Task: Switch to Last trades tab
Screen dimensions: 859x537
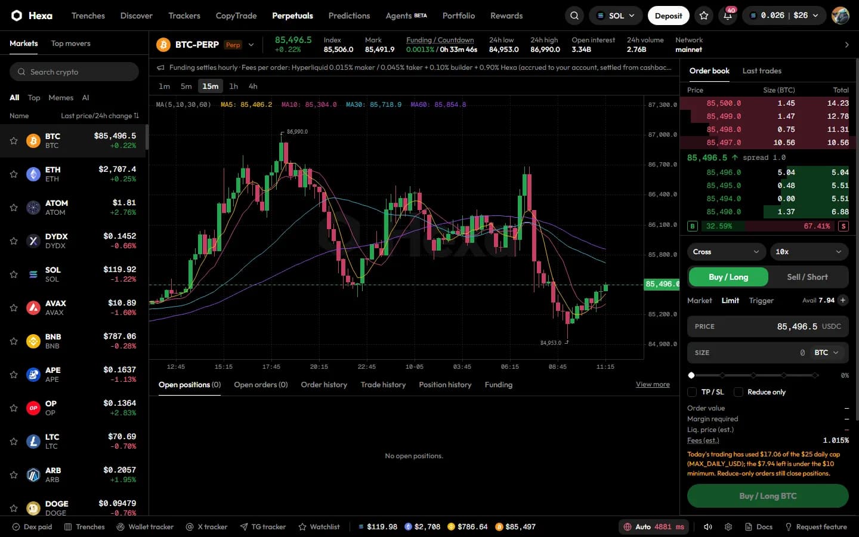Action: 762,70
